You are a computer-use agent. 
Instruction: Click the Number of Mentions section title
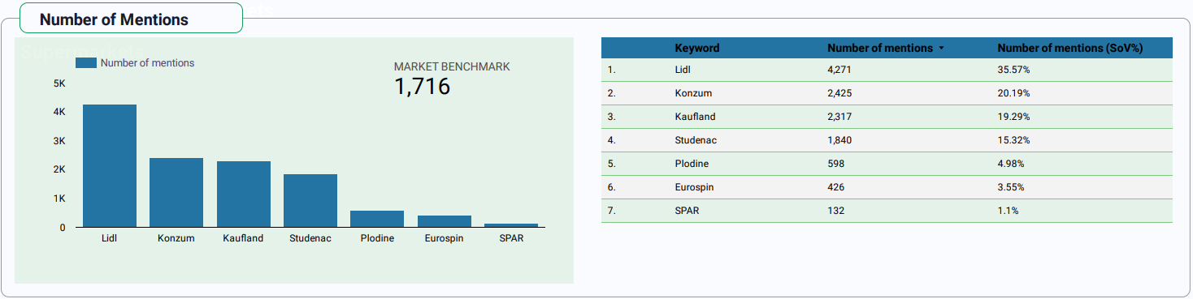(x=114, y=19)
